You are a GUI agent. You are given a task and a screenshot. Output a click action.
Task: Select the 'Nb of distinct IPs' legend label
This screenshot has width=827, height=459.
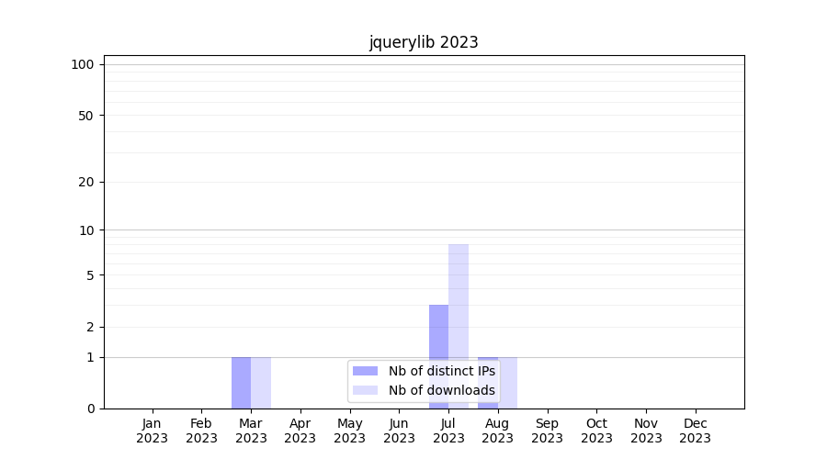pos(441,371)
